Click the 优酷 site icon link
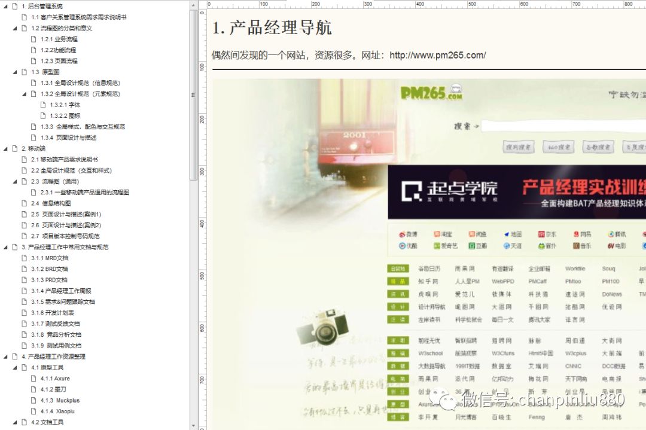 click(408, 246)
